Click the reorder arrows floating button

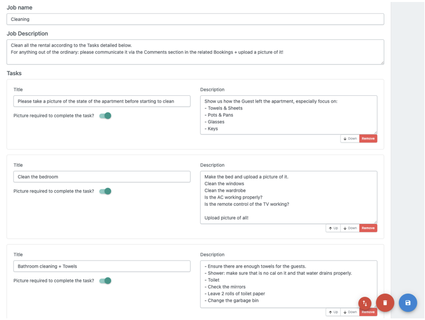coord(364,303)
